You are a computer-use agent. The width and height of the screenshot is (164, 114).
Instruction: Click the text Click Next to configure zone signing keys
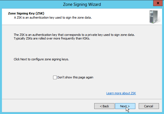(41, 59)
